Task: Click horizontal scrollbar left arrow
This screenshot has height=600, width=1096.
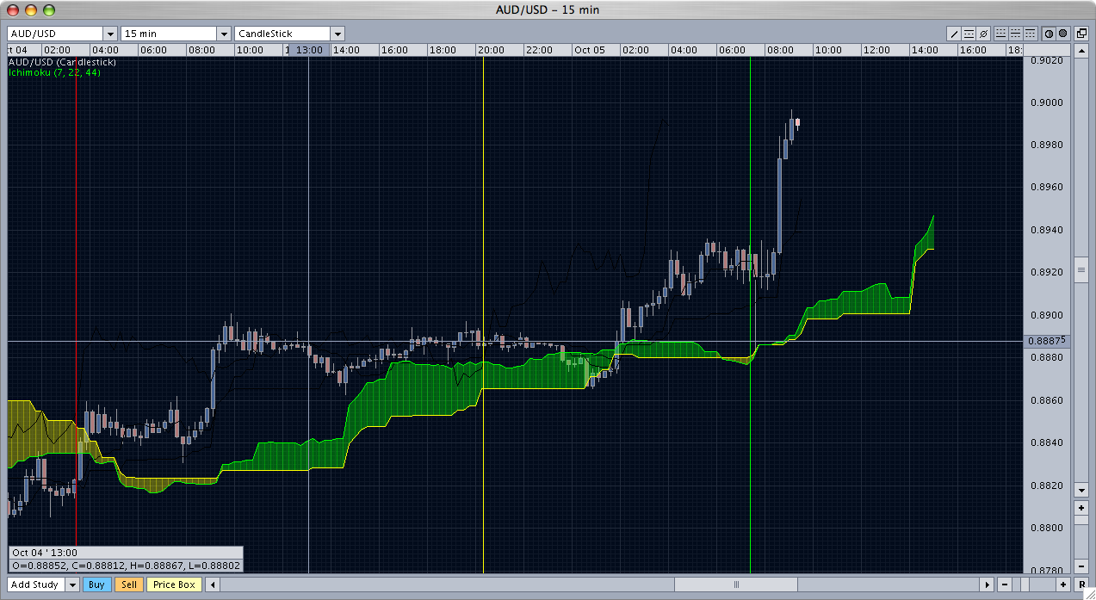Action: tap(214, 585)
